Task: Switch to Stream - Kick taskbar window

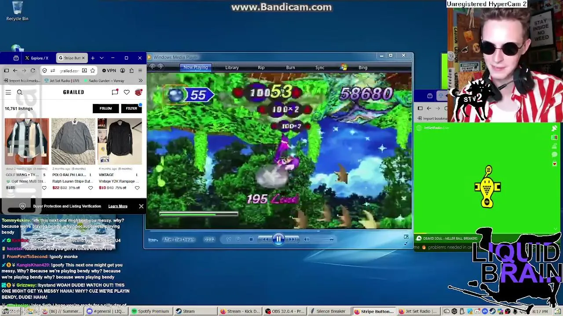Action: [240, 311]
